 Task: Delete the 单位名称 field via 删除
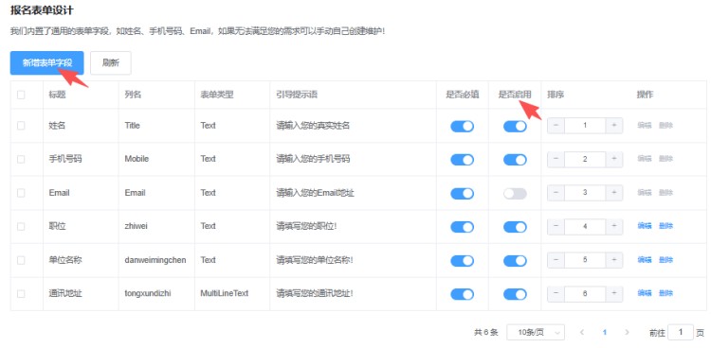point(665,260)
